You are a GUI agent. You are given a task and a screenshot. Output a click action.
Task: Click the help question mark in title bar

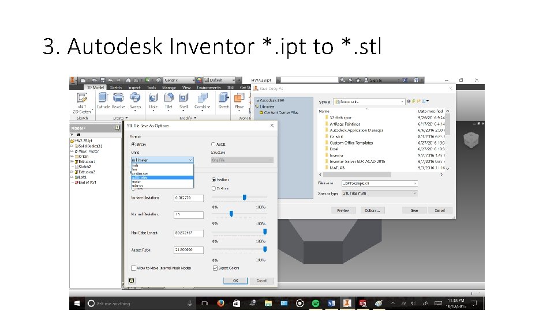tap(416, 81)
